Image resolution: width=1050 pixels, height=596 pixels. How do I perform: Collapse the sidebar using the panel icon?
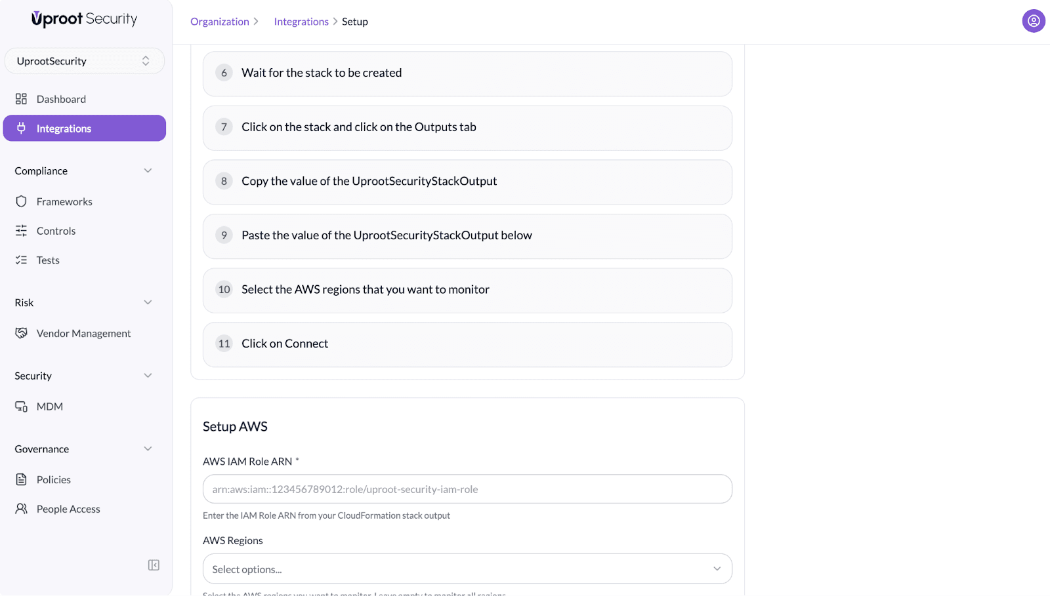pos(154,565)
